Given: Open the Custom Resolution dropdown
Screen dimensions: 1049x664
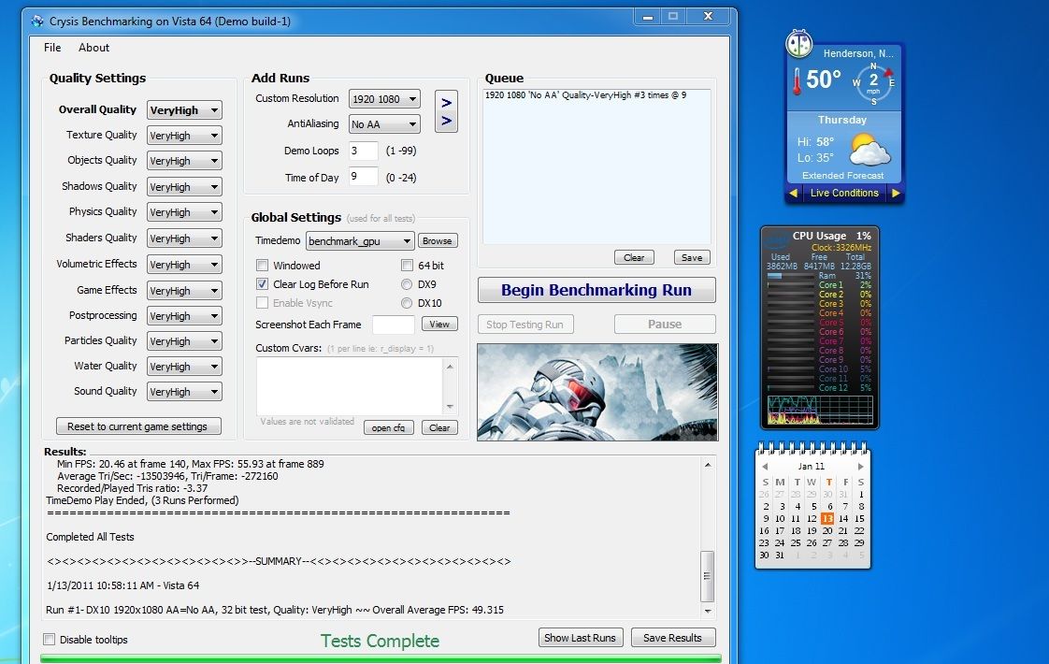Looking at the screenshot, I should (x=384, y=99).
